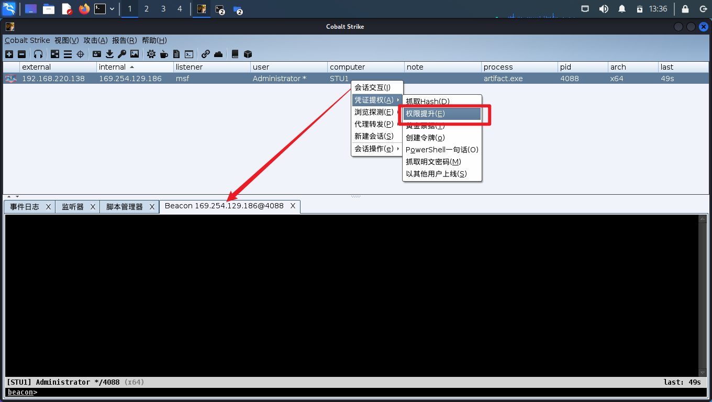This screenshot has width=712, height=402.
Task: Open credentials card icon in toolbar
Action: click(x=97, y=54)
